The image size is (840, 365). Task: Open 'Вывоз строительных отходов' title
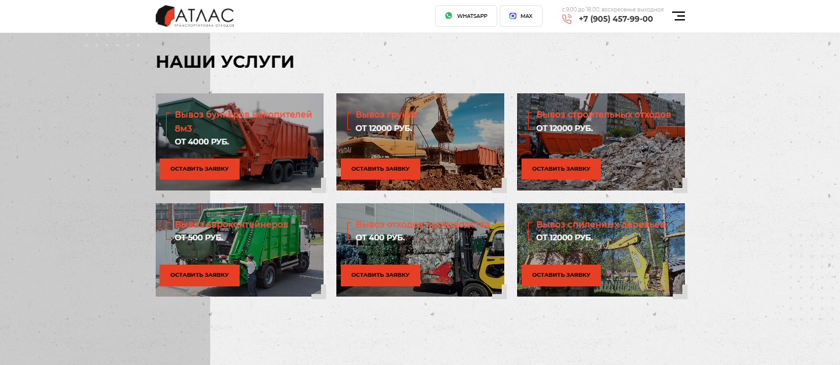(x=604, y=114)
